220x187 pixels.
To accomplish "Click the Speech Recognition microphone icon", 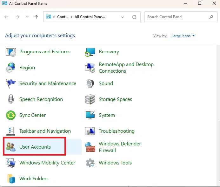I will point(11,99).
